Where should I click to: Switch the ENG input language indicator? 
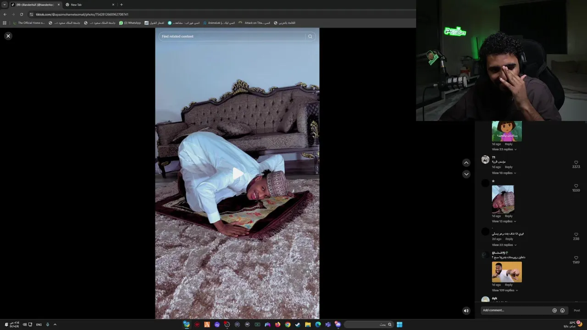pyautogui.click(x=39, y=324)
